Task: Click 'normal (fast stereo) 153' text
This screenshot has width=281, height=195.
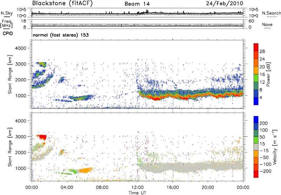Action: point(61,35)
